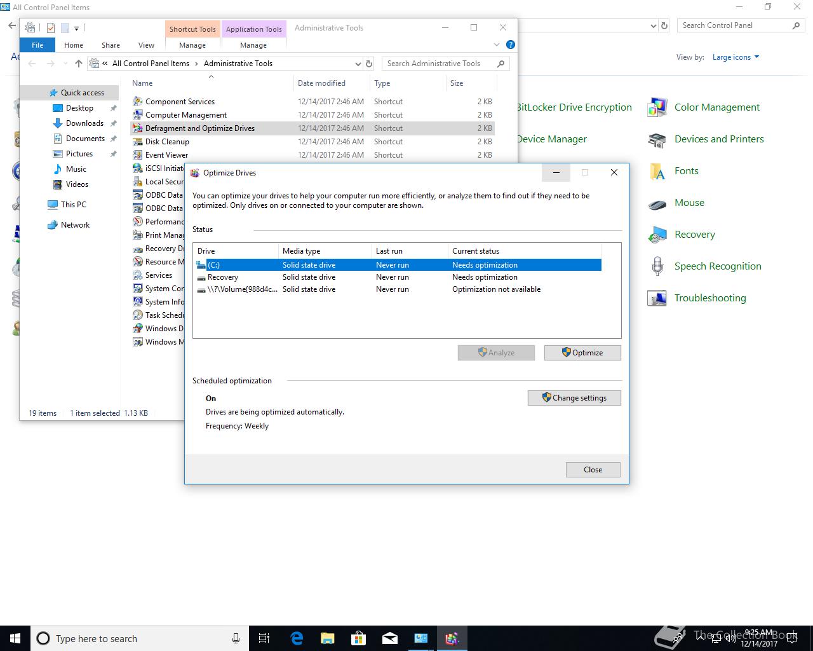Show hidden system tray icons chevron
The width and height of the screenshot is (813, 651).
pyautogui.click(x=701, y=638)
